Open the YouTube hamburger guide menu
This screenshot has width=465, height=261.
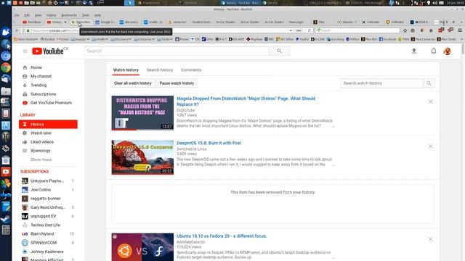(x=25, y=51)
